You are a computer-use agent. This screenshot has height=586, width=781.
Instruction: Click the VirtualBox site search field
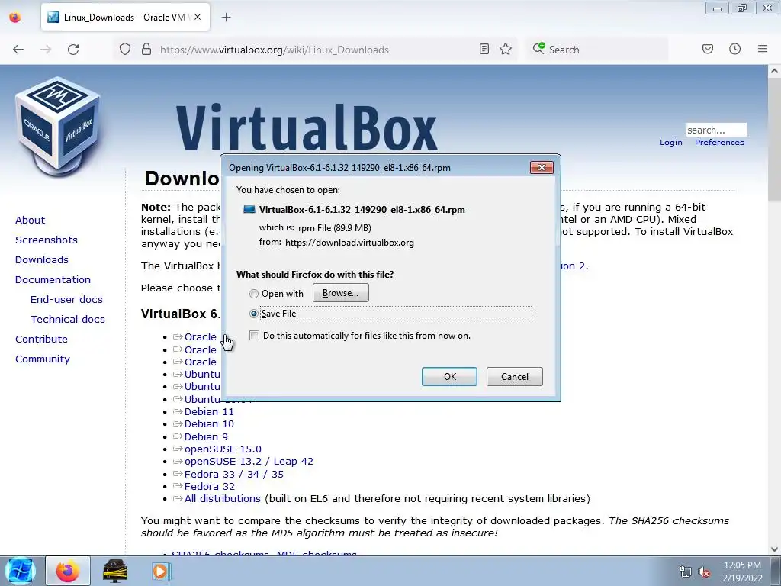pyautogui.click(x=716, y=130)
